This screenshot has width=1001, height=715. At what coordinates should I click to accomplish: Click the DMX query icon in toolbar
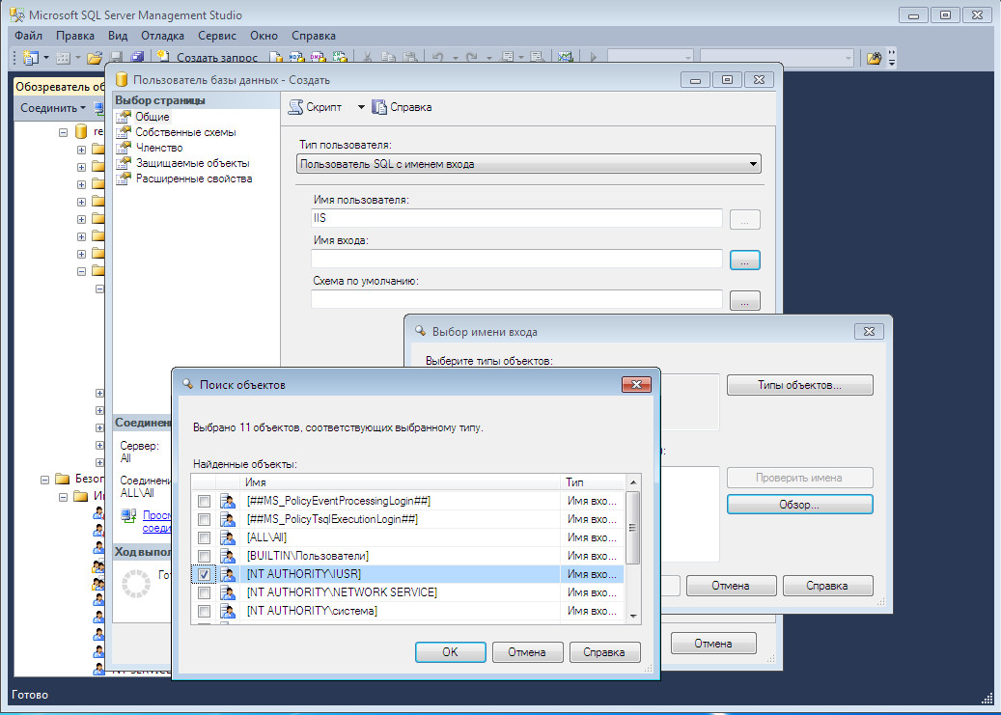pyautogui.click(x=318, y=58)
